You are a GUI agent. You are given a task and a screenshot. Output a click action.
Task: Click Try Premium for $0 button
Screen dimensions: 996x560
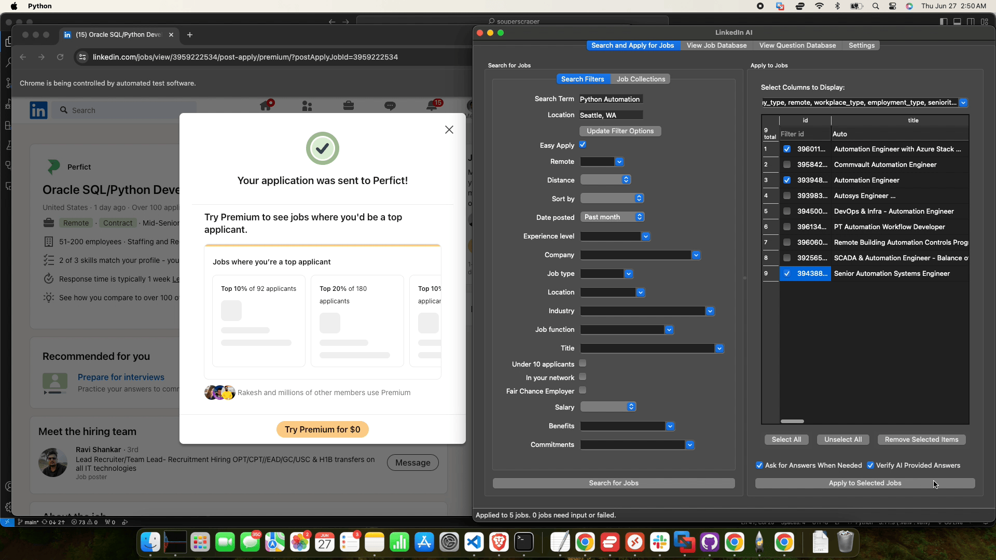323,429
